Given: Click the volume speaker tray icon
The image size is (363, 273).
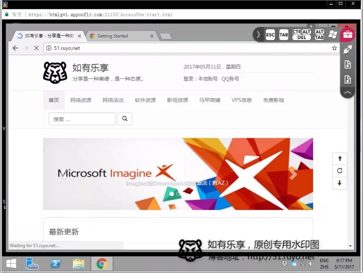Looking at the screenshot, I should click(x=311, y=264).
